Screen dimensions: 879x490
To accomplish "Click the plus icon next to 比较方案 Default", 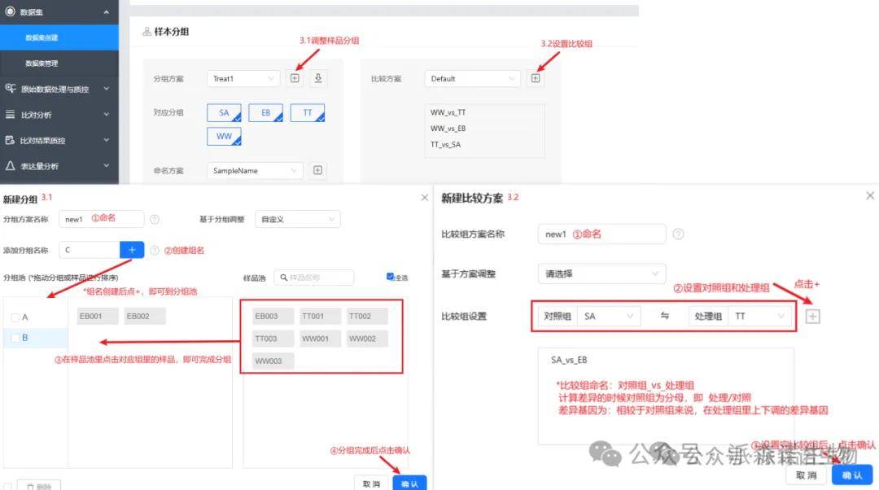I will [x=536, y=79].
